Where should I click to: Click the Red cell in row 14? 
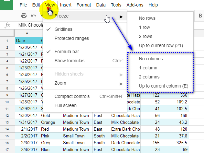coord(51,129)
